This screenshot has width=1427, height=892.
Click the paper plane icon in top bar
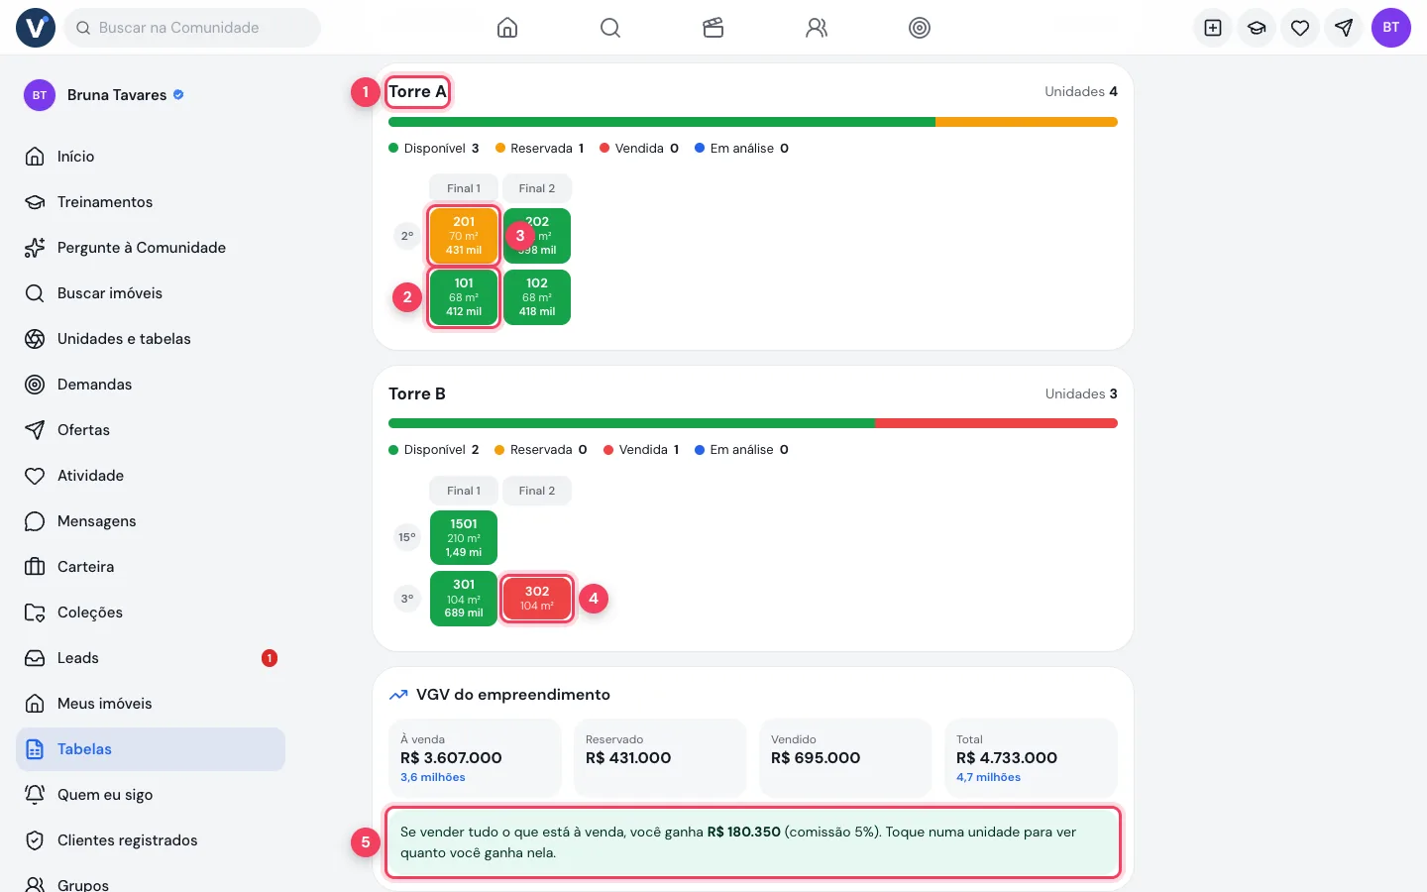1344,28
